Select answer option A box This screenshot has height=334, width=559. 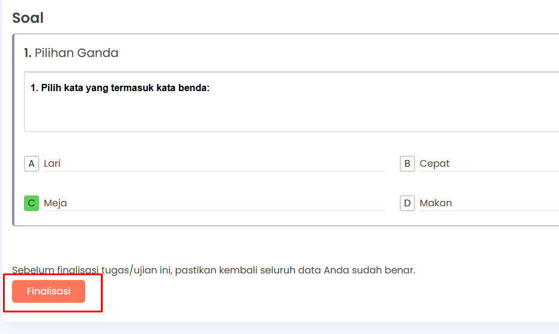[x=31, y=164]
